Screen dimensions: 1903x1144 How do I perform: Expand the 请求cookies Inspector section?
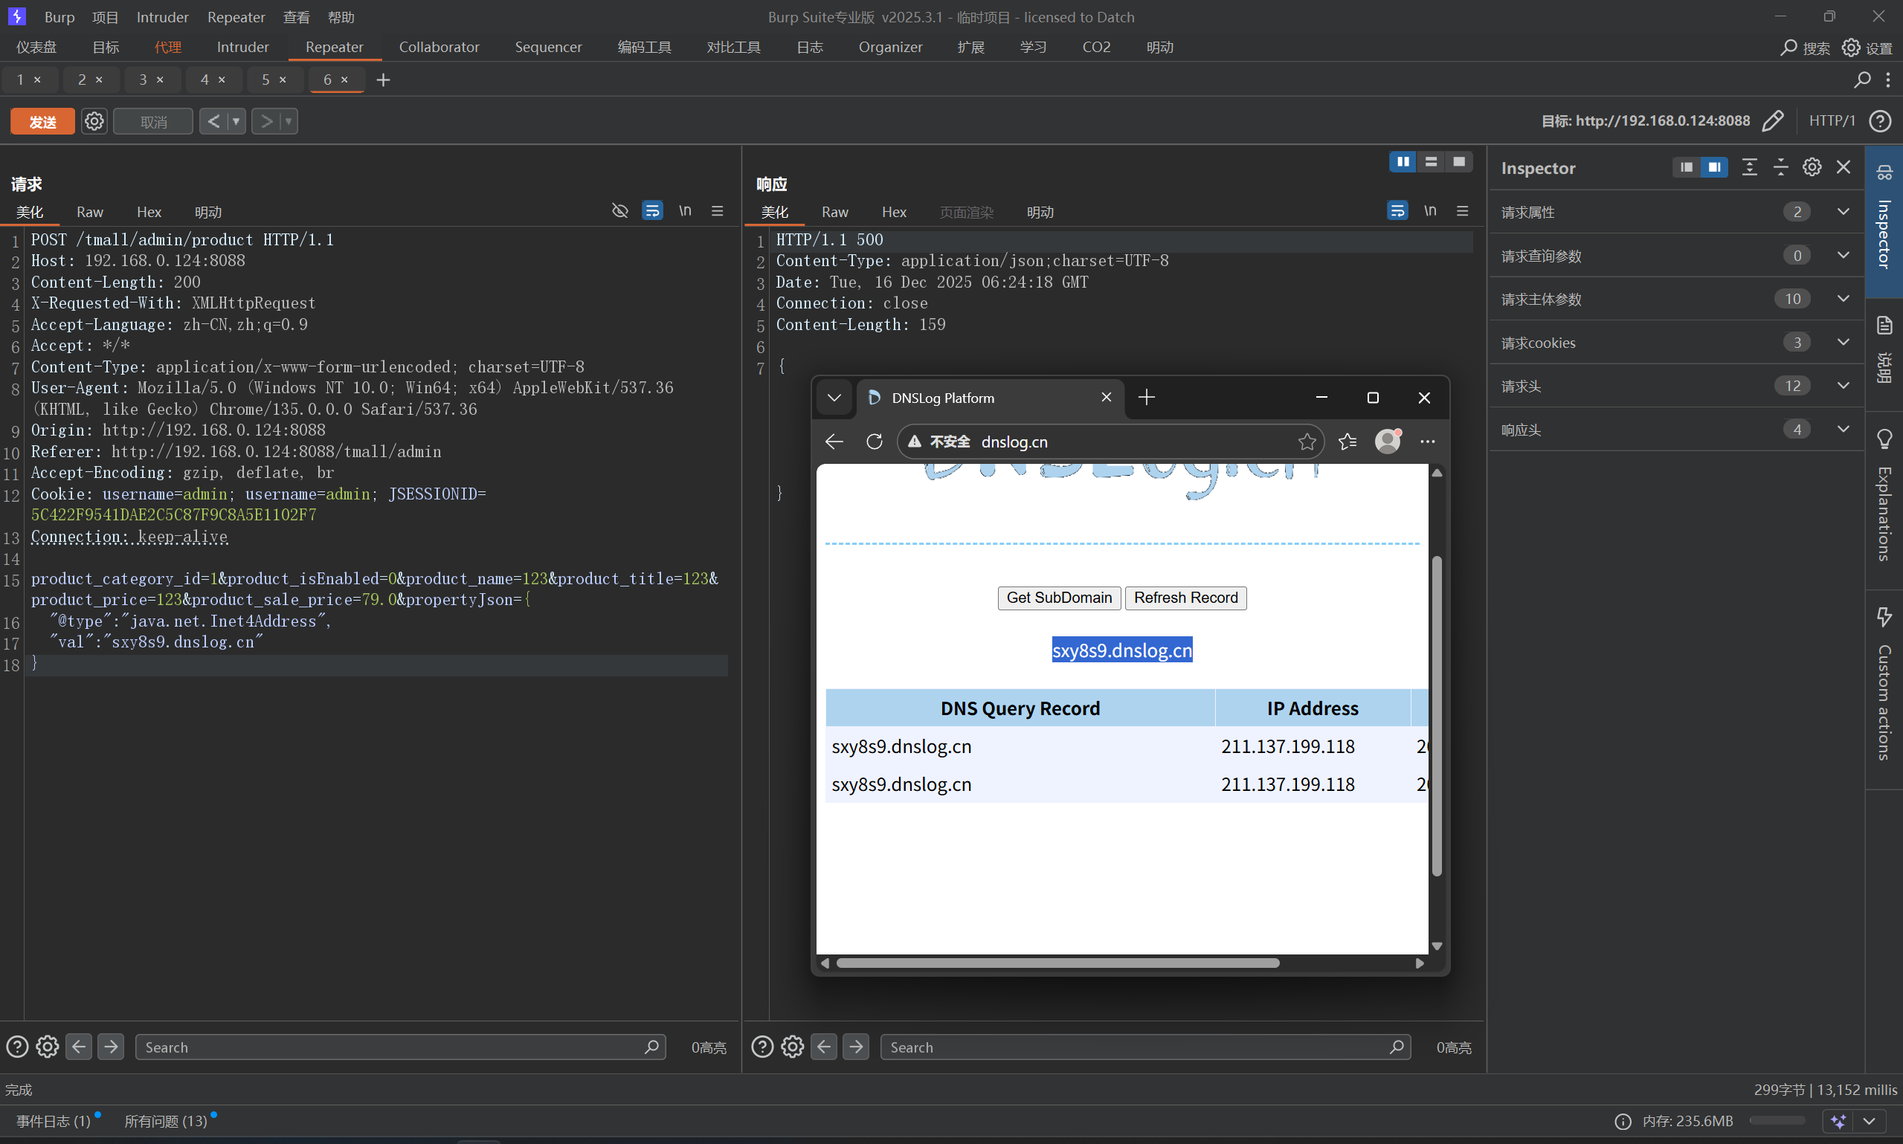(x=1843, y=342)
